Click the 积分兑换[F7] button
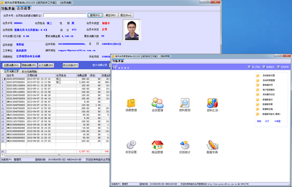Image resolution: width=292 pixels, height=187 pixels. click(x=70, y=65)
